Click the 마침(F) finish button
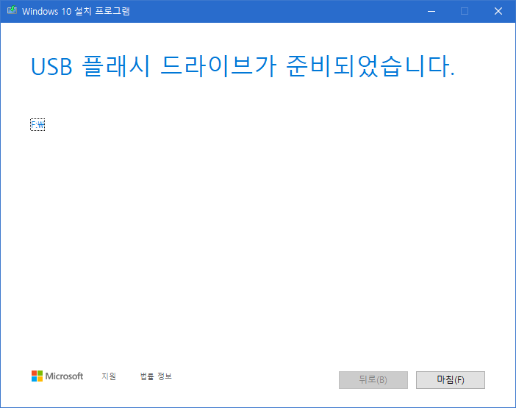Screen dimensions: 516x408 pyautogui.click(x=450, y=380)
